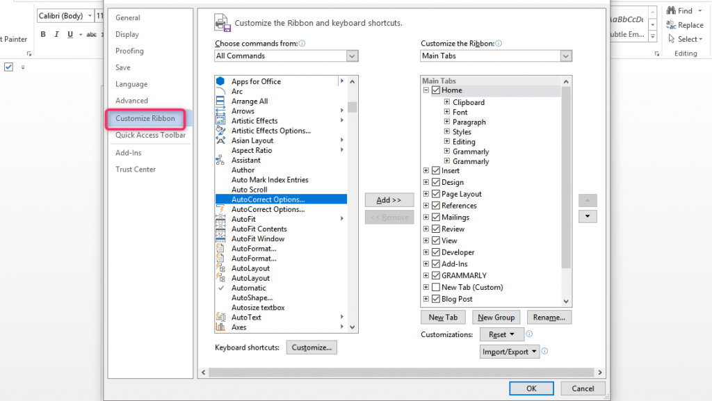Expand the Review tab node

pyautogui.click(x=426, y=229)
